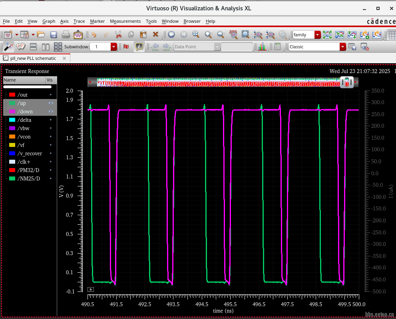Screen dimensions: 396x319
Task: Open the family plot mode dropdown
Action: 317,35
